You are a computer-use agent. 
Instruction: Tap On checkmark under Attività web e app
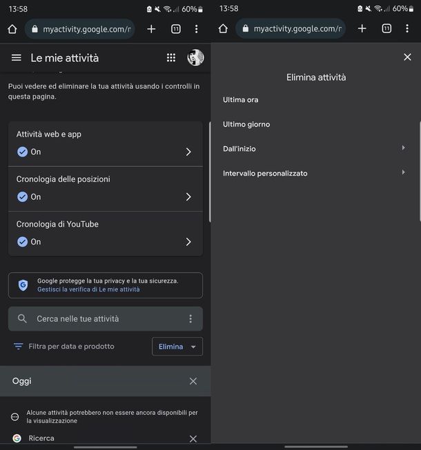point(22,152)
